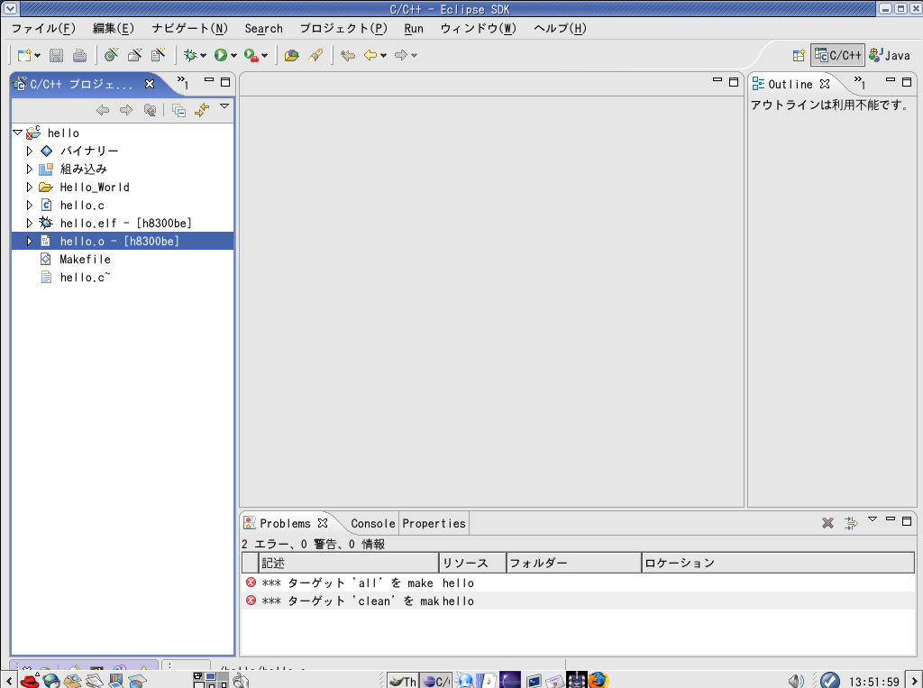Screen dimensions: 923x688
Task: Expand the hello.o - [h8300be] node
Action: point(30,242)
